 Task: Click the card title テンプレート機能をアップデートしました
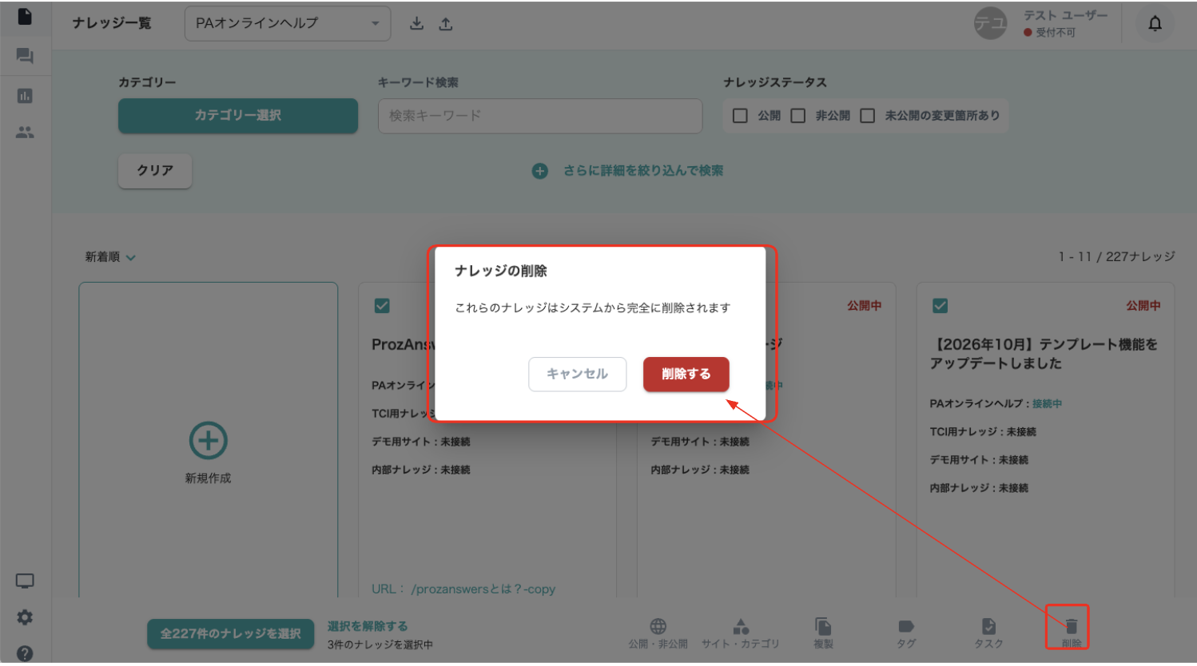click(x=1044, y=354)
